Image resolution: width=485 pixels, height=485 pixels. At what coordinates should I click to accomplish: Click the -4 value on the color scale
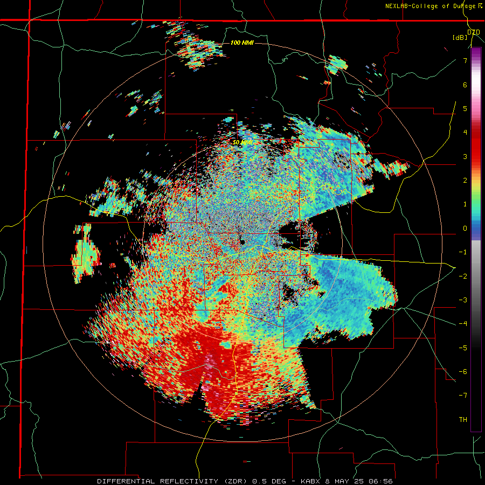(463, 323)
